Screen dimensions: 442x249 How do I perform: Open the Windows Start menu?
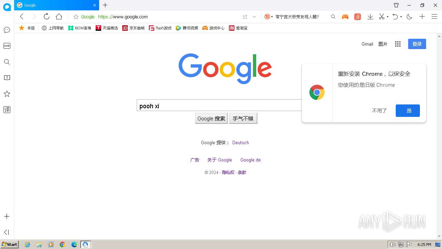pyautogui.click(x=9, y=244)
